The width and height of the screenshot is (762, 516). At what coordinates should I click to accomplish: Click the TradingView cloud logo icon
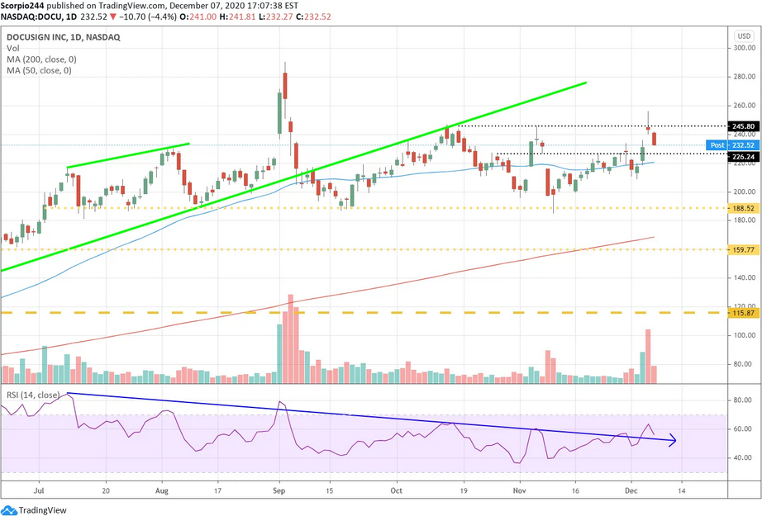click(9, 510)
